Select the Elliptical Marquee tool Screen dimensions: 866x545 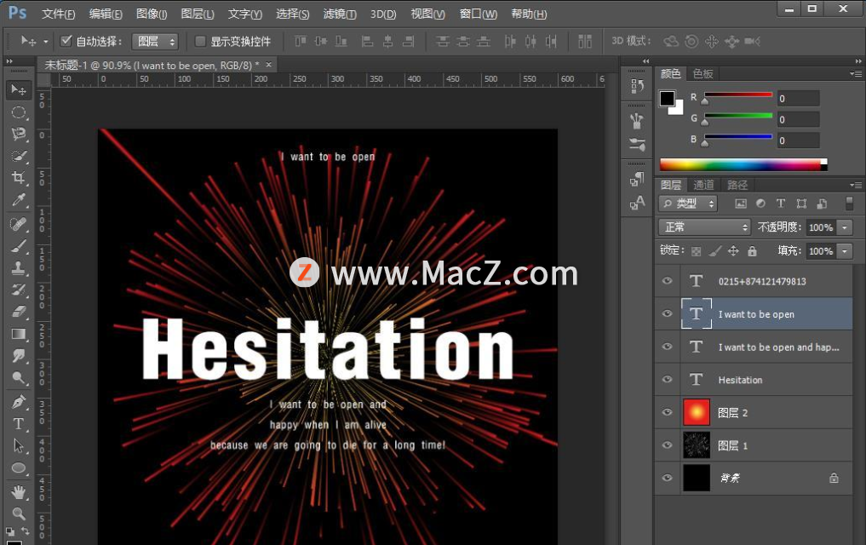(x=18, y=112)
